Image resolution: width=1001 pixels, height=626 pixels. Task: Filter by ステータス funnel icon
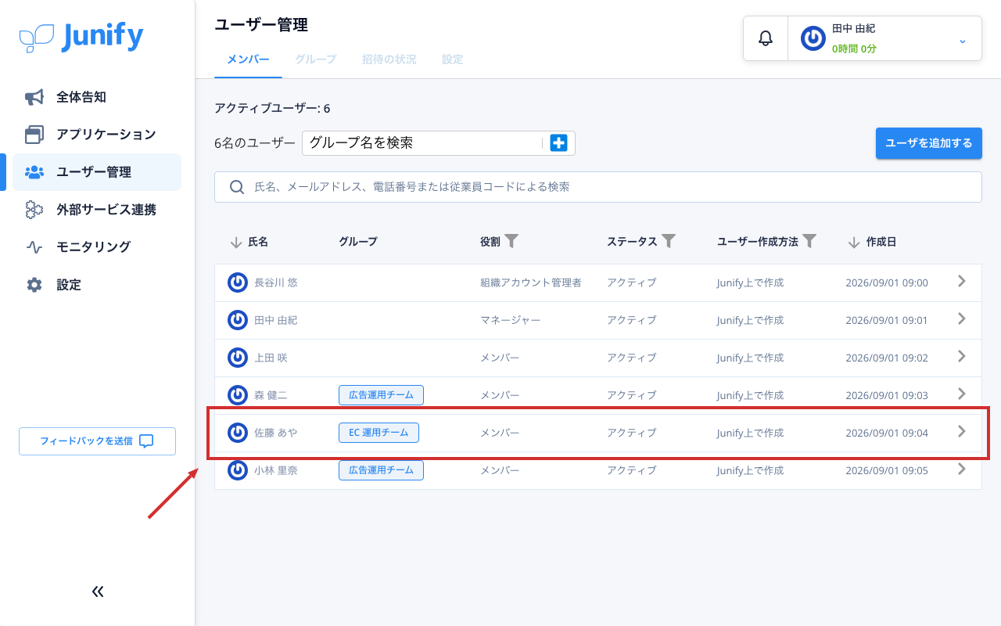click(669, 241)
